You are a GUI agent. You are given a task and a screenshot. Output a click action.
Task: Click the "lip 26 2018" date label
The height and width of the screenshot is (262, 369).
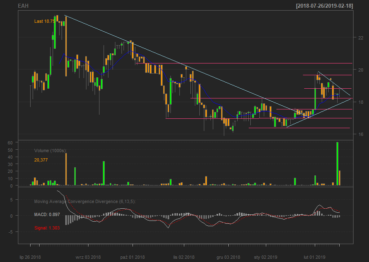pos(30,257)
